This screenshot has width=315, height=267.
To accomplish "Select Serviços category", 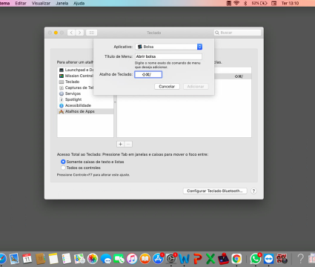I will point(76,93).
